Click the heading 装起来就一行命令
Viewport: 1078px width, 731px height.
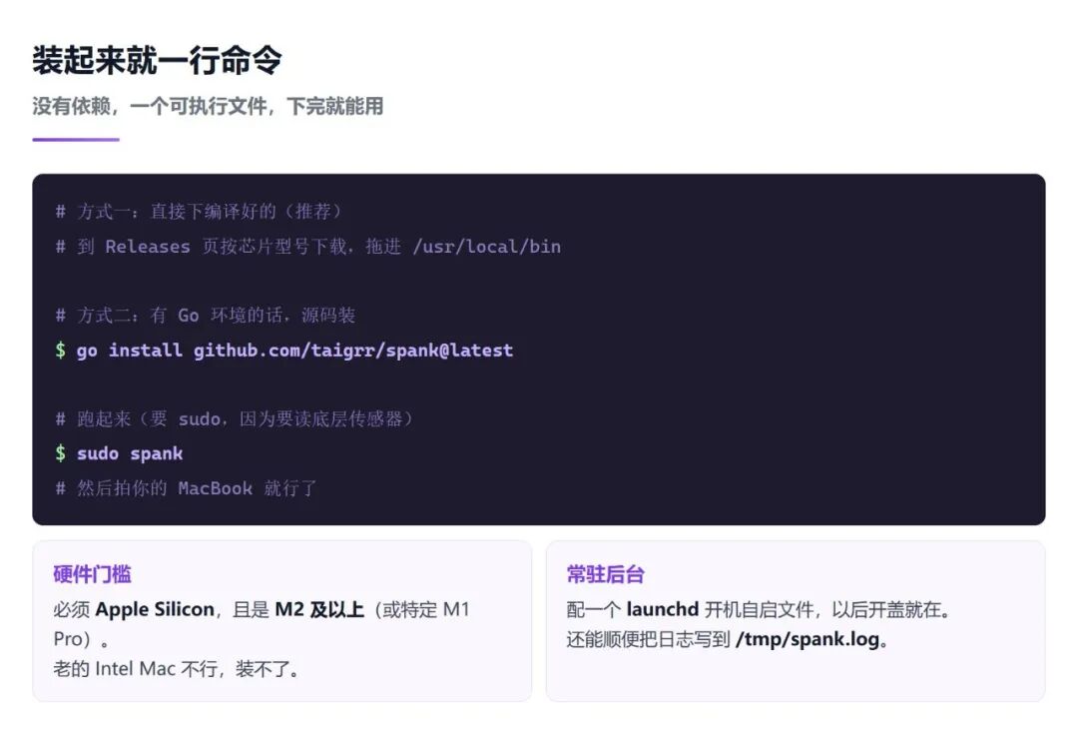coord(157,61)
